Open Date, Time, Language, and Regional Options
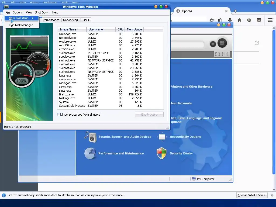Image resolution: width=276 pixels, height=207 pixels. coord(196,120)
